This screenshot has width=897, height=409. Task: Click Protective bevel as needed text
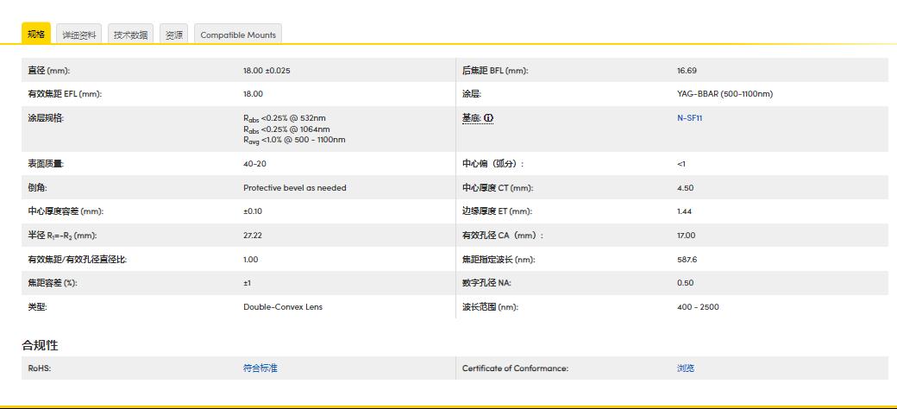(x=295, y=188)
